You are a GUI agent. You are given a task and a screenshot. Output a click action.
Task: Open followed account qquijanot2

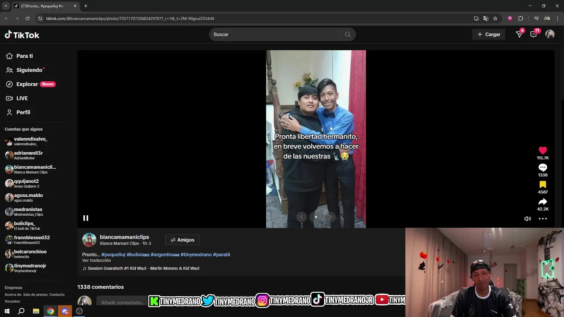[x=22, y=183]
